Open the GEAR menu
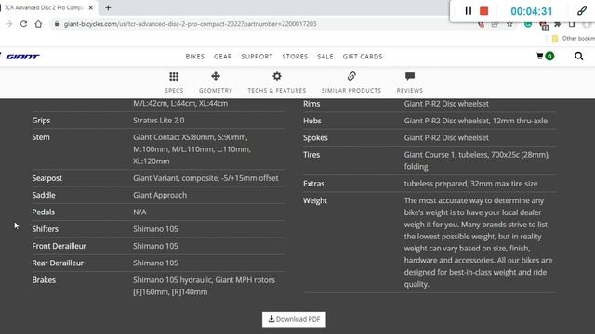Viewport: 595px width, 334px height. point(223,57)
